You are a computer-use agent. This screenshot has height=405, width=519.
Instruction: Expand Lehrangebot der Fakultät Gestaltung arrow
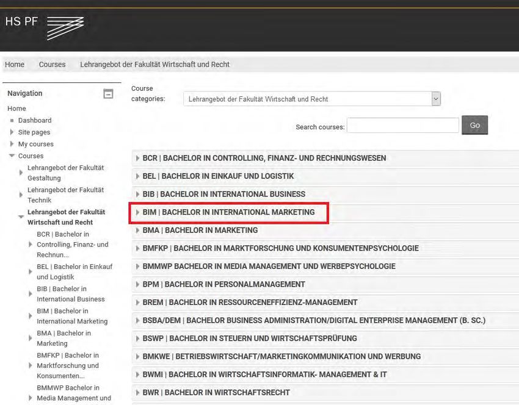pyautogui.click(x=21, y=173)
